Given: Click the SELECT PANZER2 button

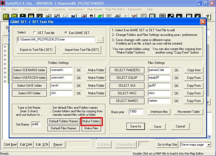Looking at the screenshot, I should [x=127, y=70].
